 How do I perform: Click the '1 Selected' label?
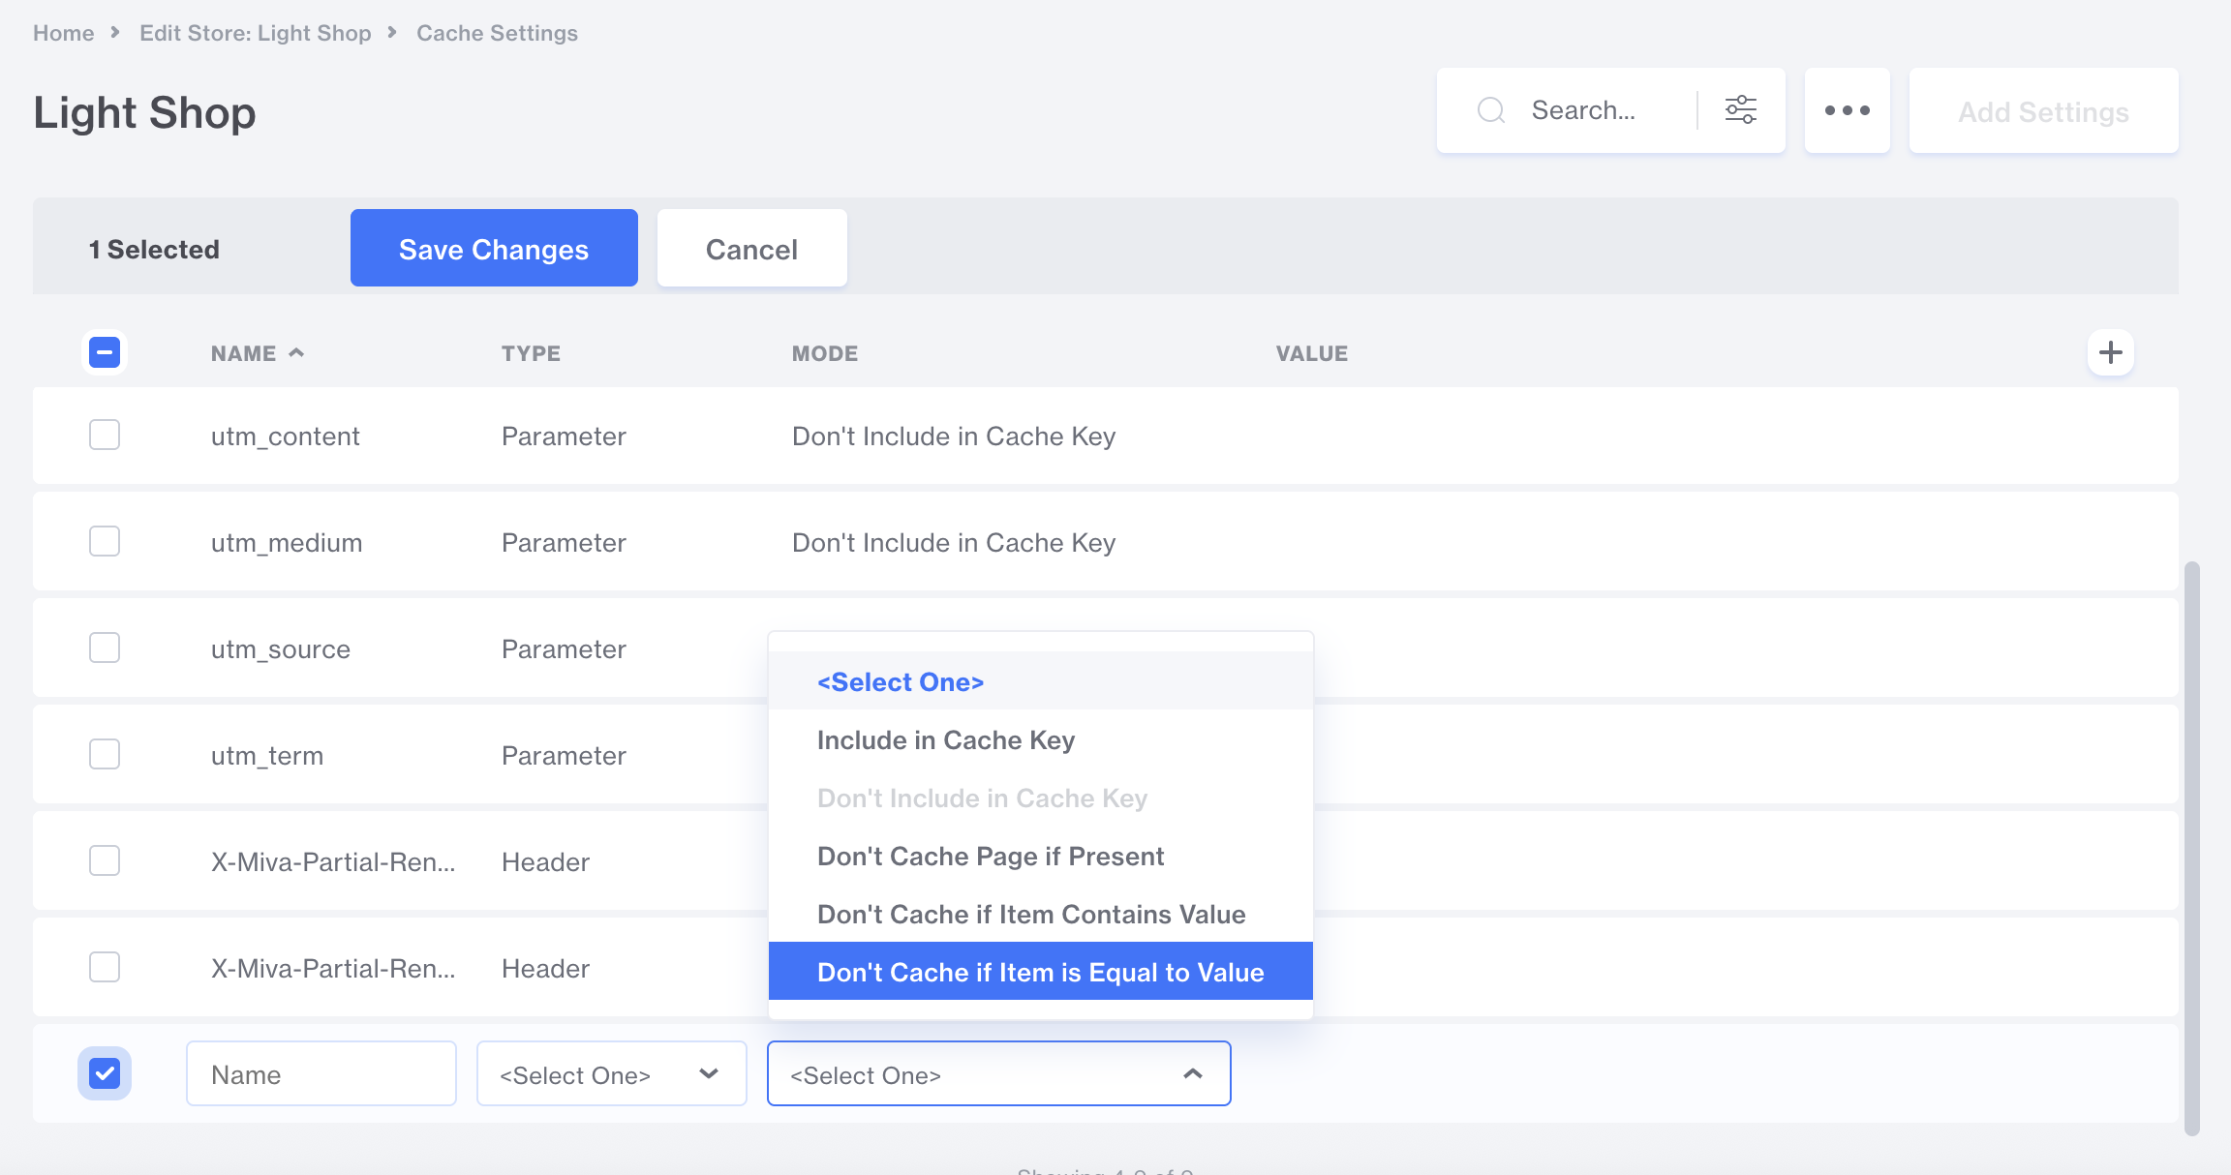(154, 250)
